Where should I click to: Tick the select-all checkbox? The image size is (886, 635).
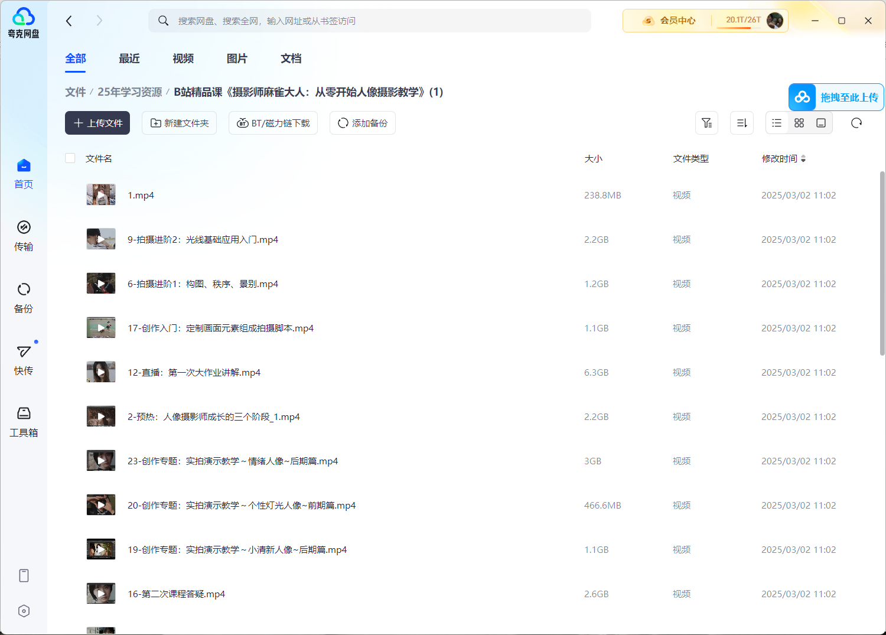pos(70,158)
